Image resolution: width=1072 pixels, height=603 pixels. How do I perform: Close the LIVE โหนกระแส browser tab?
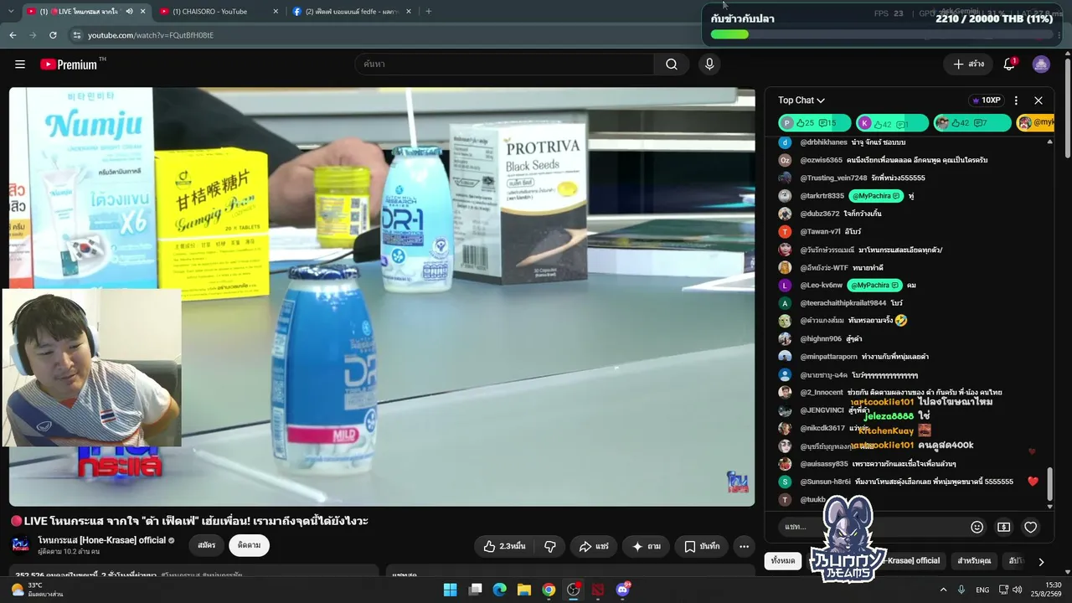pos(143,12)
